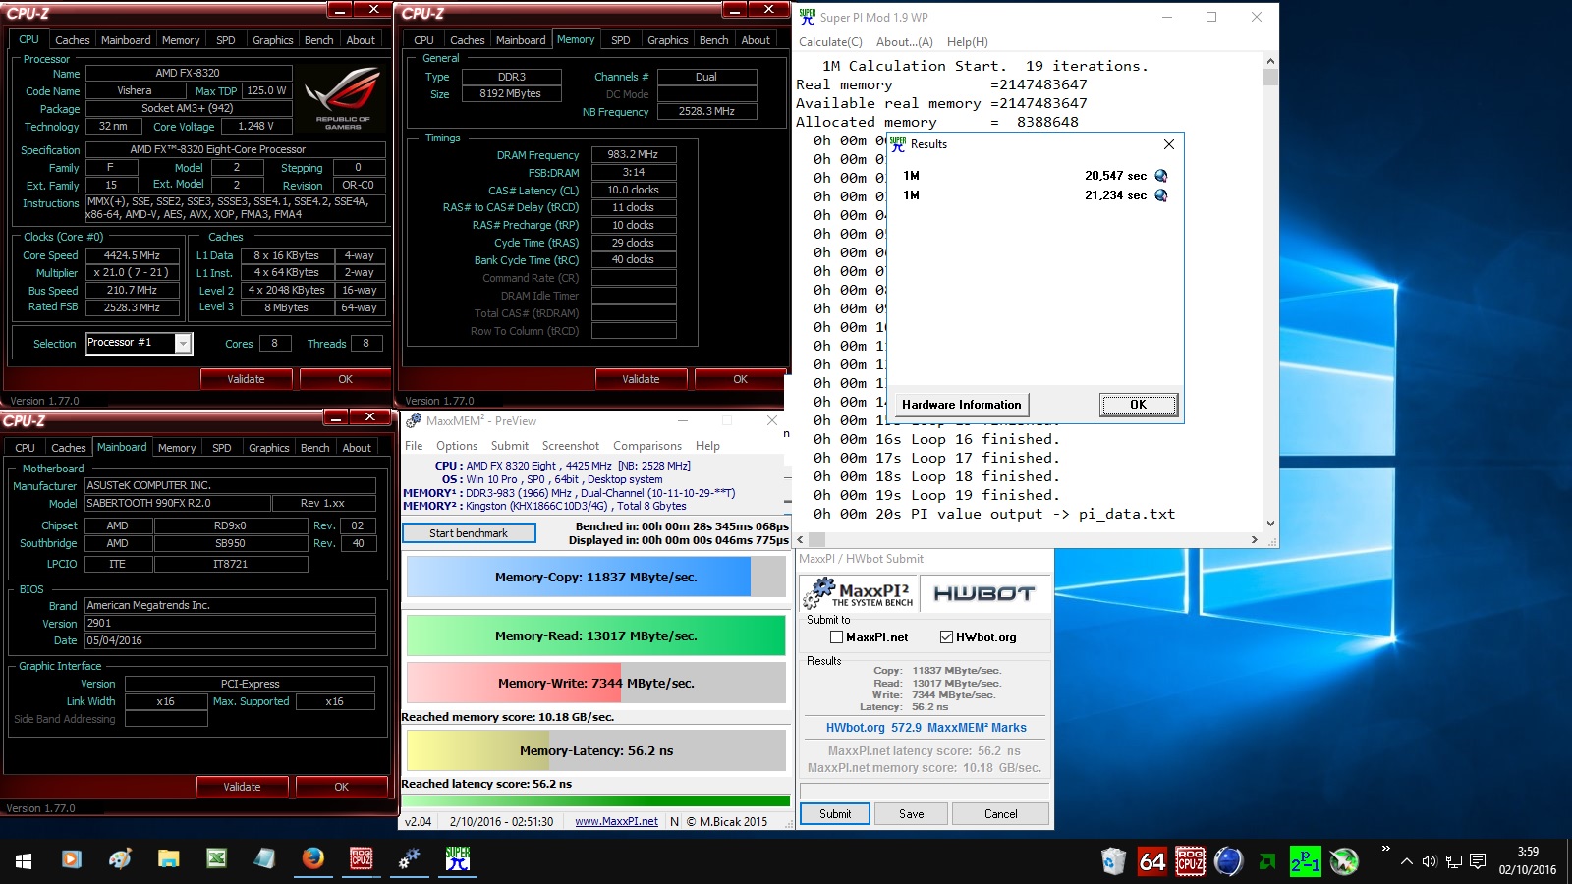
Task: Select the Graphics tab in the CPU CPU-Z window
Action: click(x=272, y=40)
